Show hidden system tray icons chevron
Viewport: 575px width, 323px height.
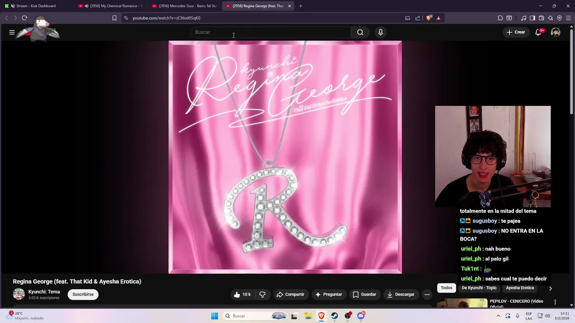pos(498,316)
